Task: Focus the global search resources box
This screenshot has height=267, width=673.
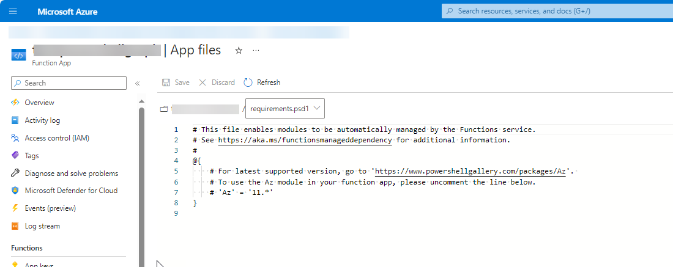Action: (x=557, y=11)
